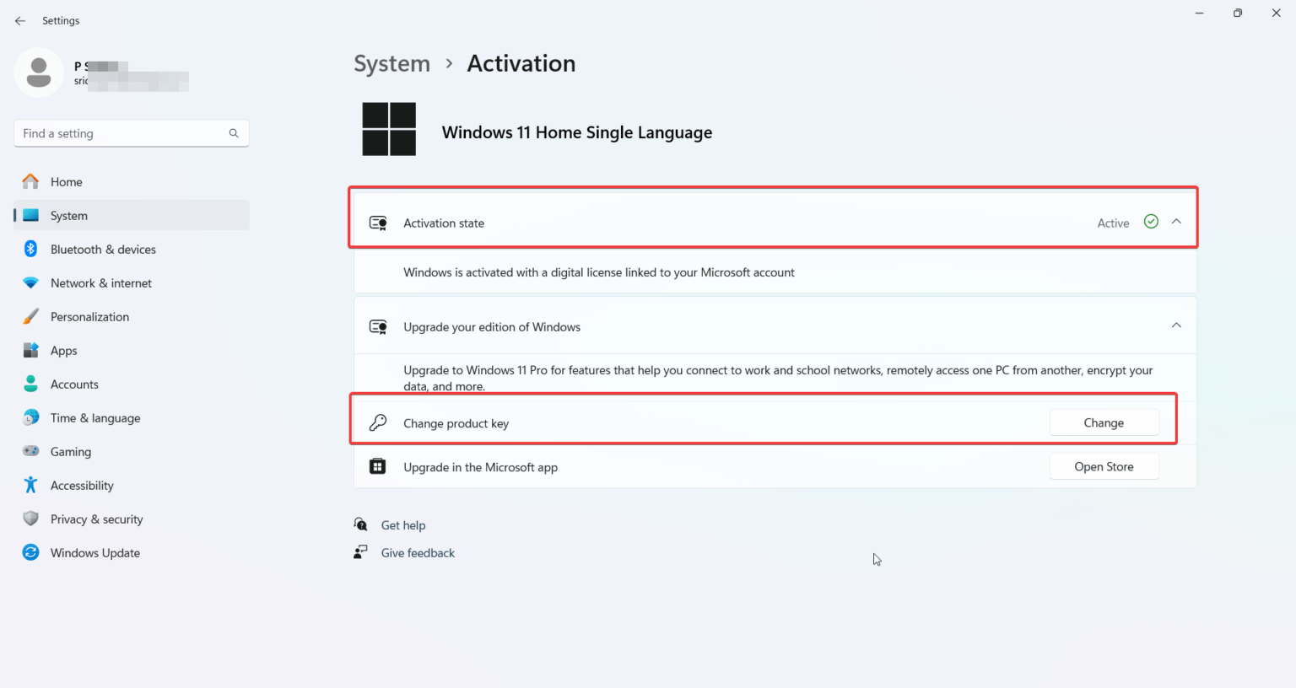
Task: Open the Bluetooth & devices settings icon
Action: coord(30,249)
